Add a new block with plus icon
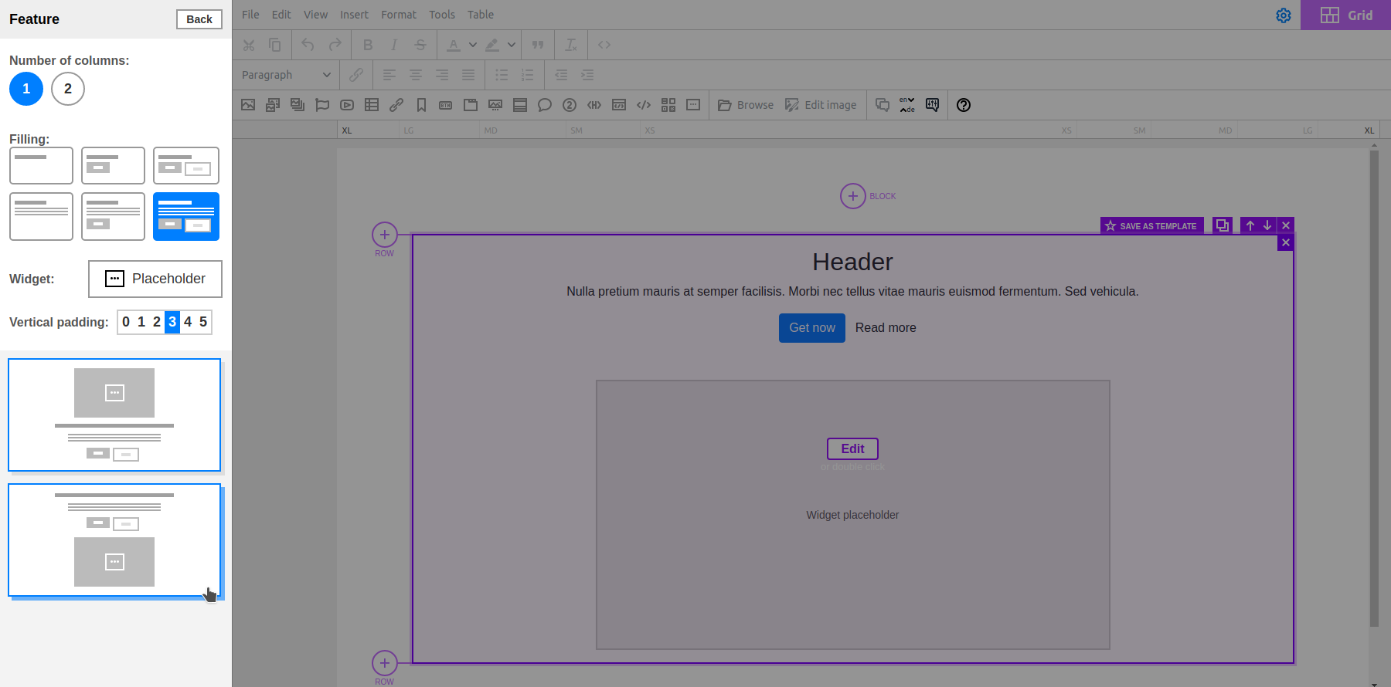Viewport: 1391px width, 687px height. tap(853, 196)
